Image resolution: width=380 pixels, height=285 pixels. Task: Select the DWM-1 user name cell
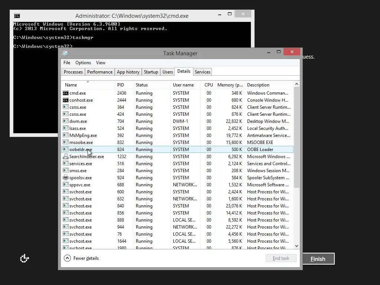pos(180,121)
